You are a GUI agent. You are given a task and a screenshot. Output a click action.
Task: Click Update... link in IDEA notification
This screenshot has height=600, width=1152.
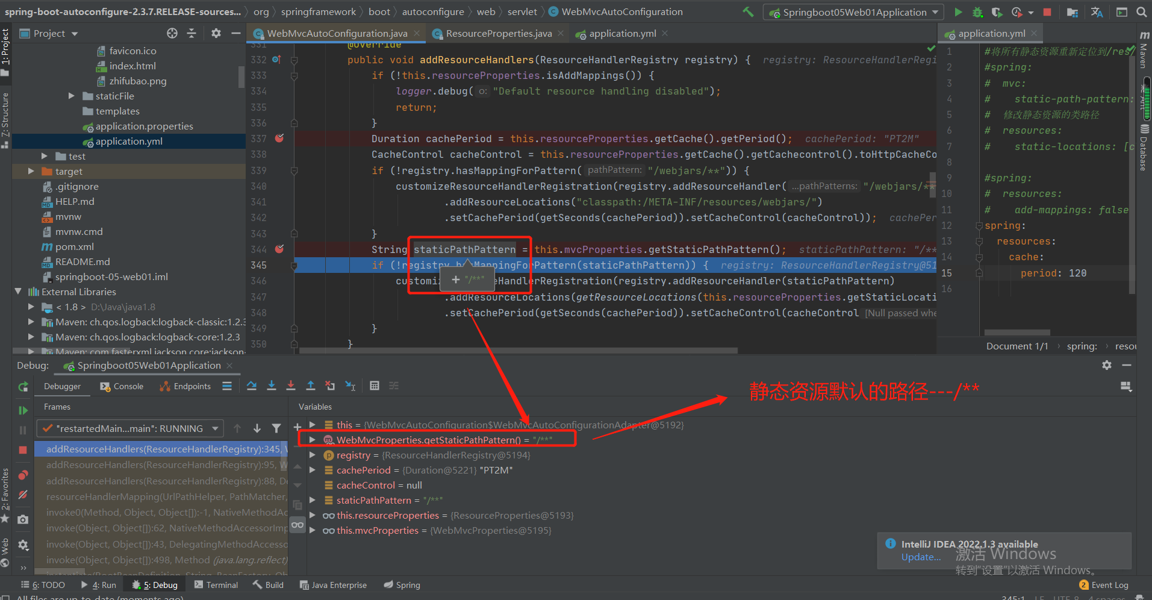pos(921,557)
